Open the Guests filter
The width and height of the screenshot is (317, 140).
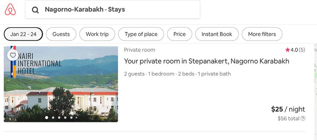tap(61, 34)
